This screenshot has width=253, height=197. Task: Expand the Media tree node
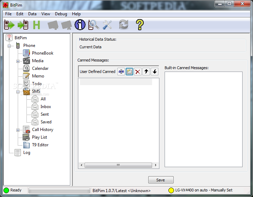coord(18,61)
